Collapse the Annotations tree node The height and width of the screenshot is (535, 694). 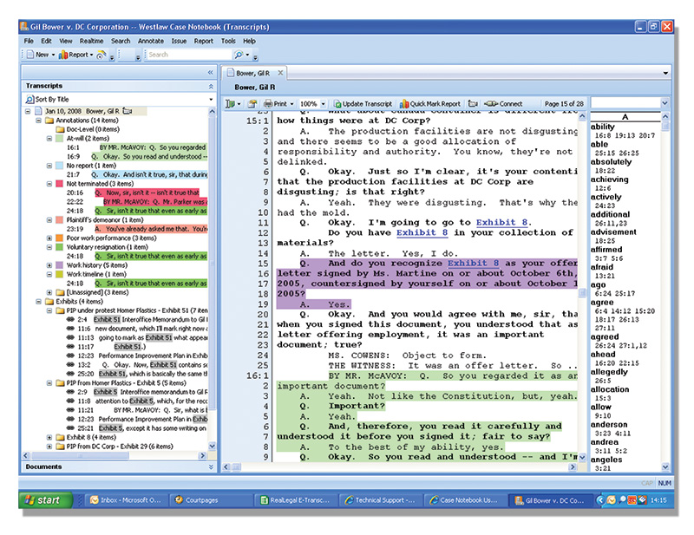point(38,121)
